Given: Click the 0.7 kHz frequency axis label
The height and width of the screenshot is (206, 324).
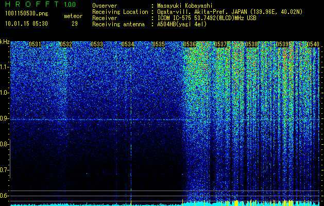Looking at the screenshot, I should pyautogui.click(x=5, y=170).
